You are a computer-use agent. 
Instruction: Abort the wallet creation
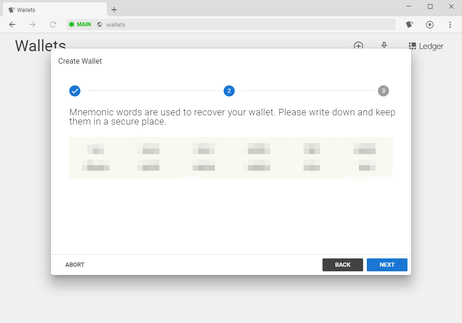tap(75, 265)
